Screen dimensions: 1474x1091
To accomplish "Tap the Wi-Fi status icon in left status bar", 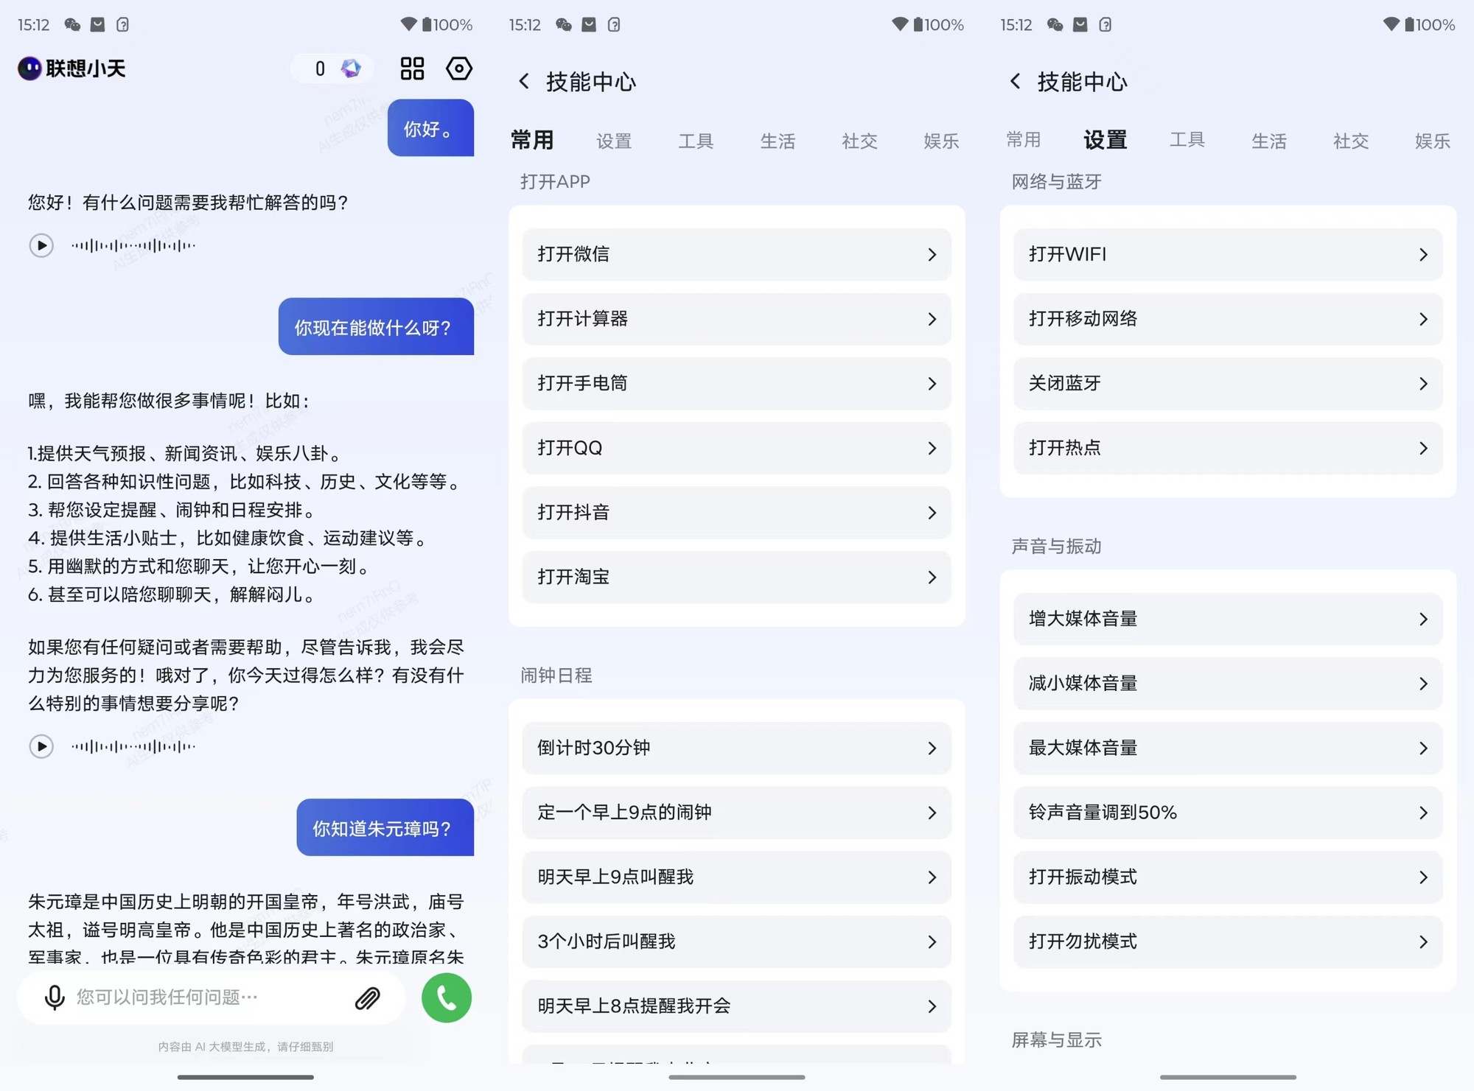I will (x=408, y=24).
